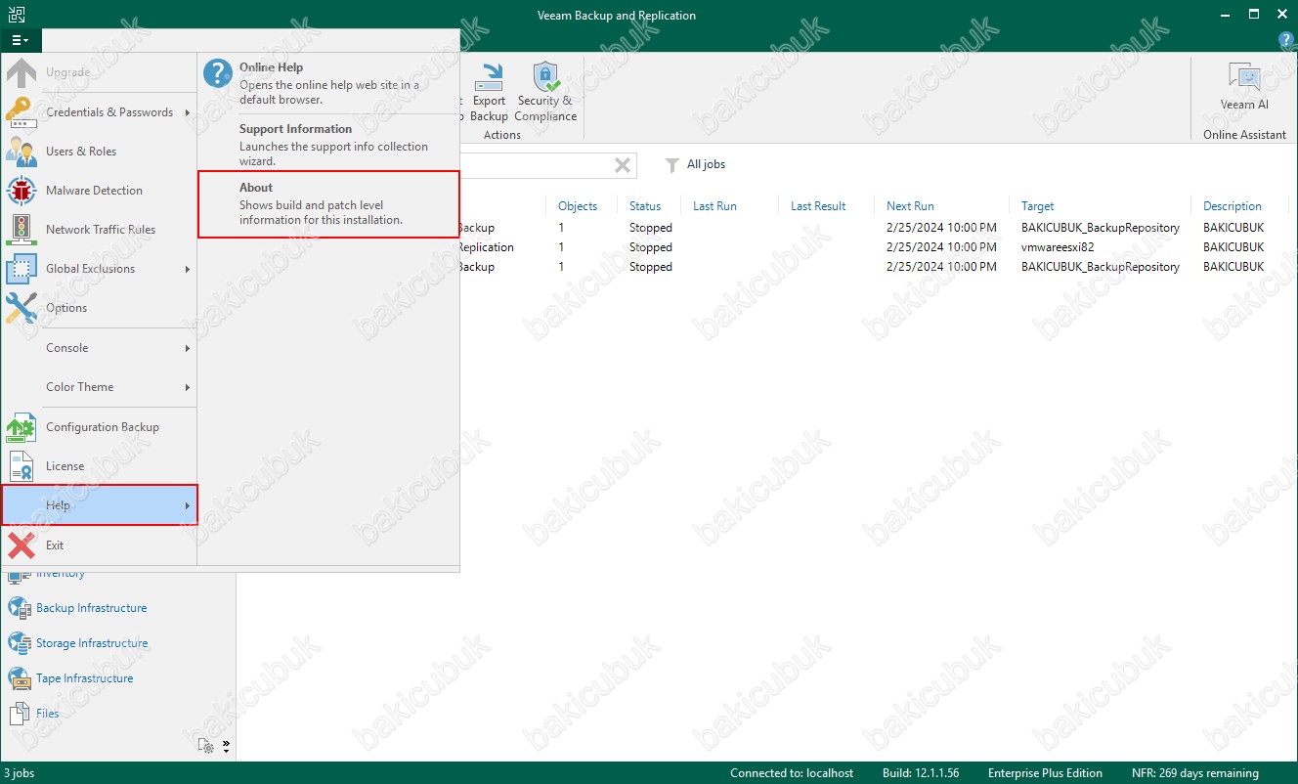Click the Network Traffic Rules traffic light icon
Viewport: 1298px width, 784px height.
[22, 229]
